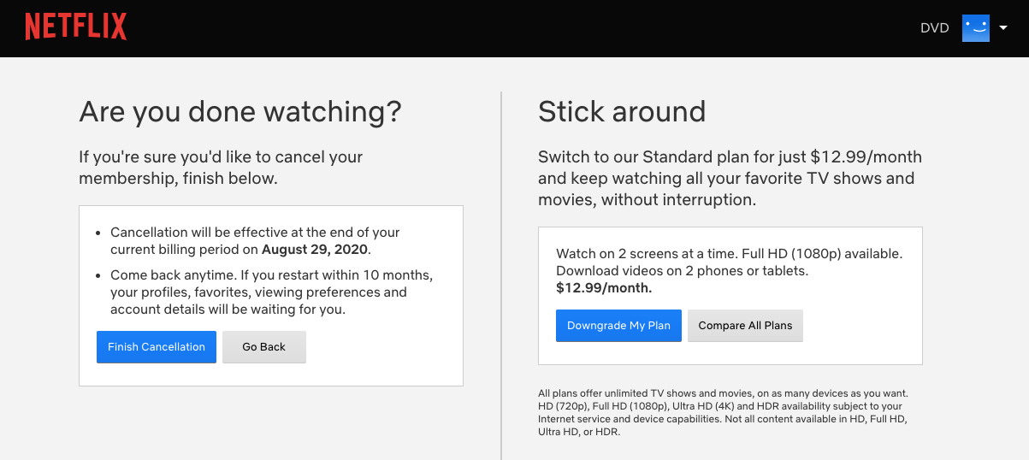Click the 'Are you done watching?' heading
The image size is (1029, 460).
click(240, 112)
